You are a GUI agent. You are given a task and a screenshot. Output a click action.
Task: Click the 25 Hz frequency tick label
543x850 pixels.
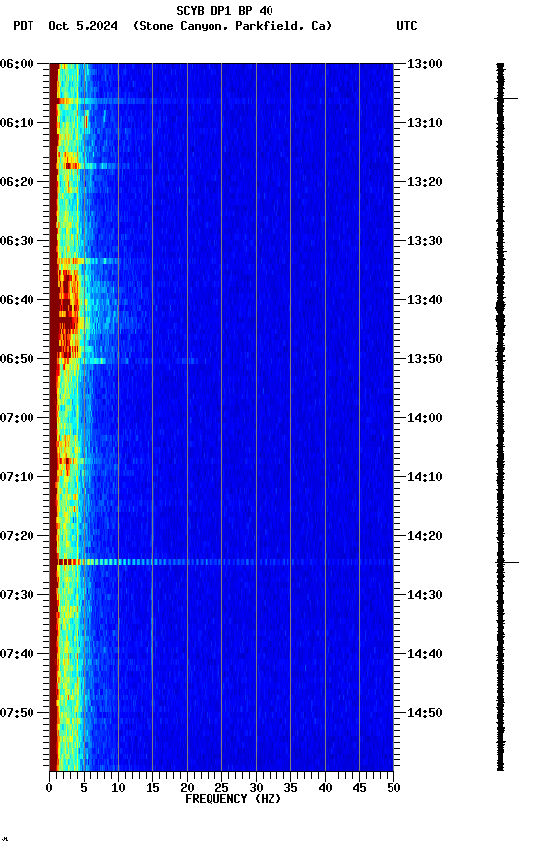(x=221, y=788)
